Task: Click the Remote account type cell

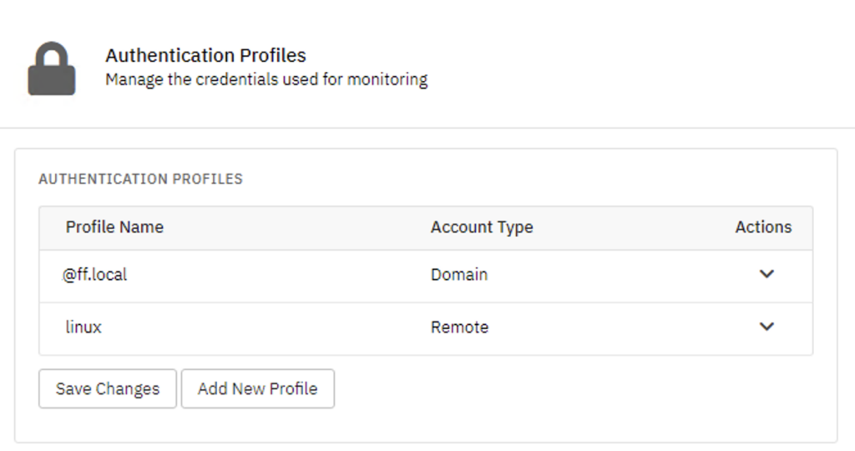Action: (x=460, y=327)
